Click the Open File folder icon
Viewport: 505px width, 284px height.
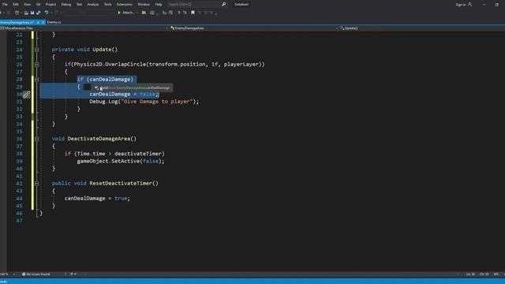tap(26, 13)
